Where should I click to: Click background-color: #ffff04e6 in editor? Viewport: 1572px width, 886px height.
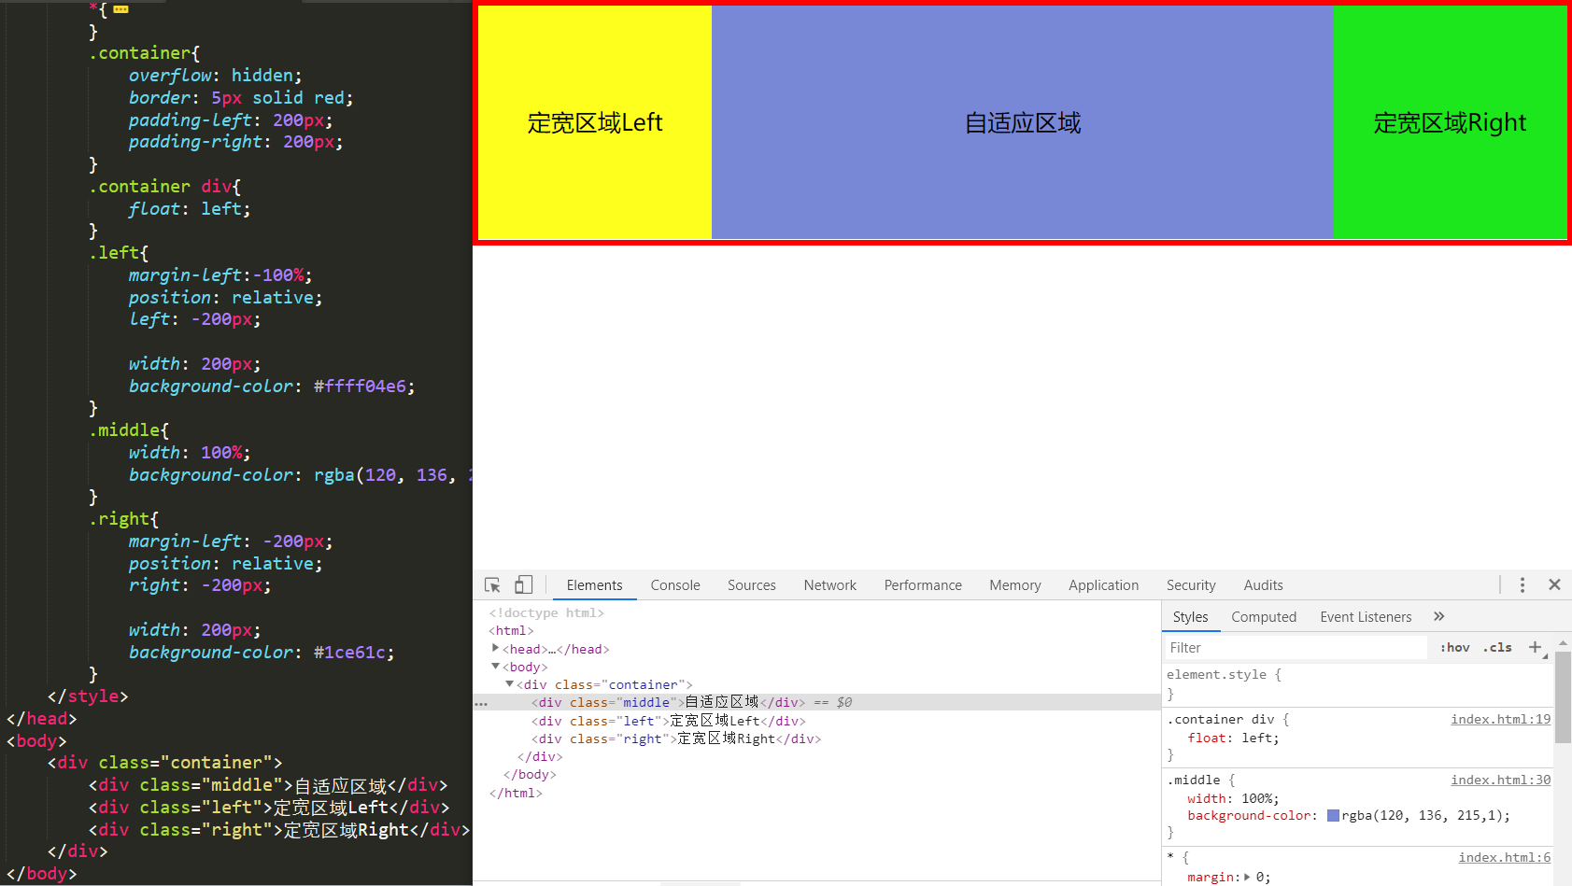click(x=272, y=387)
